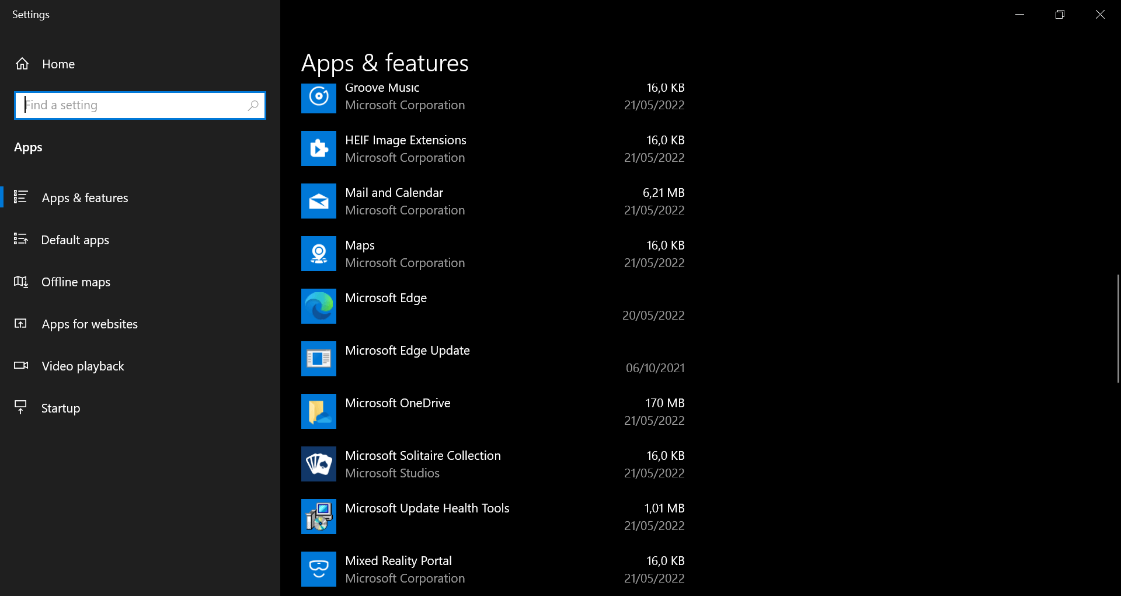Image resolution: width=1121 pixels, height=596 pixels.
Task: Minimize the Settings window
Action: (x=1020, y=14)
